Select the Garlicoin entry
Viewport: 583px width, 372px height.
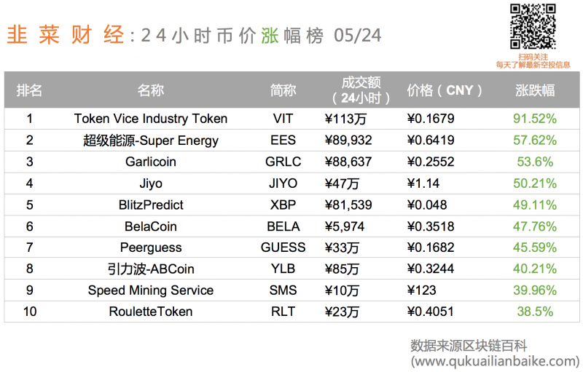coord(151,162)
